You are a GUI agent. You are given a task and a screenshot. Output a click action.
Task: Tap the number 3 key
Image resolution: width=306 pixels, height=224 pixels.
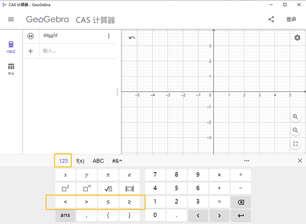click(198, 202)
